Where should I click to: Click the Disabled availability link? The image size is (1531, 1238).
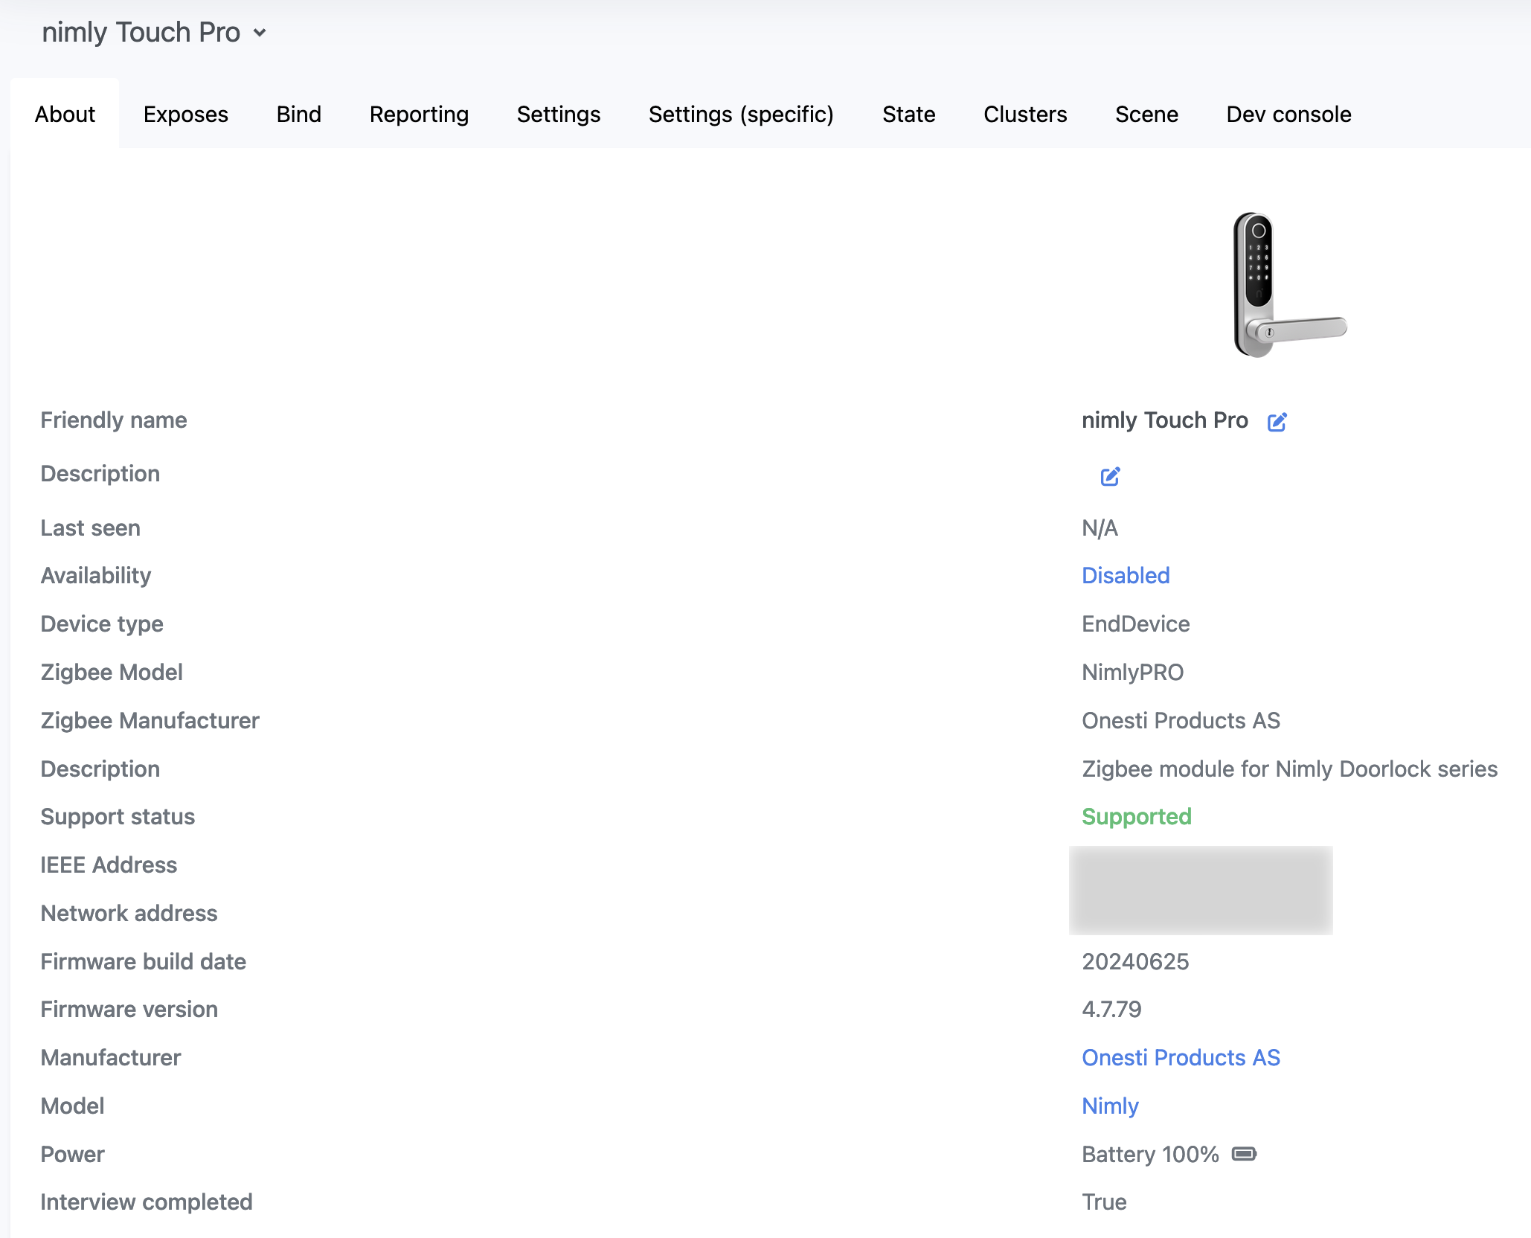[1126, 575]
